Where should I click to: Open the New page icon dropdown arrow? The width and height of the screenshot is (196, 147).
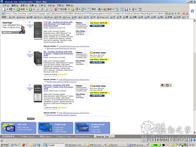click(x=7, y=9)
